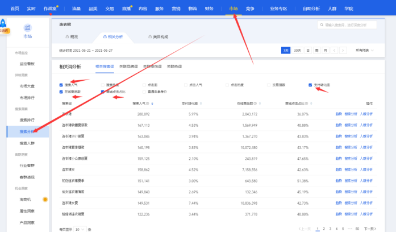Image resolution: width=396 pixels, height=232 pixels.
Task: Go to the next date period arrow
Action: (x=343, y=50)
